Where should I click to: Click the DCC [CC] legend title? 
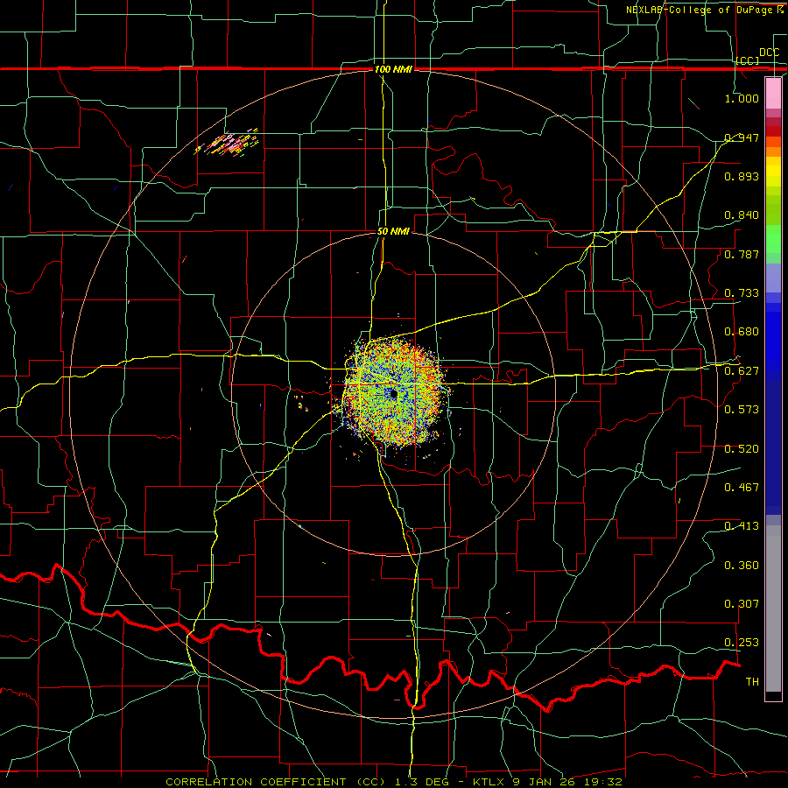(x=758, y=56)
